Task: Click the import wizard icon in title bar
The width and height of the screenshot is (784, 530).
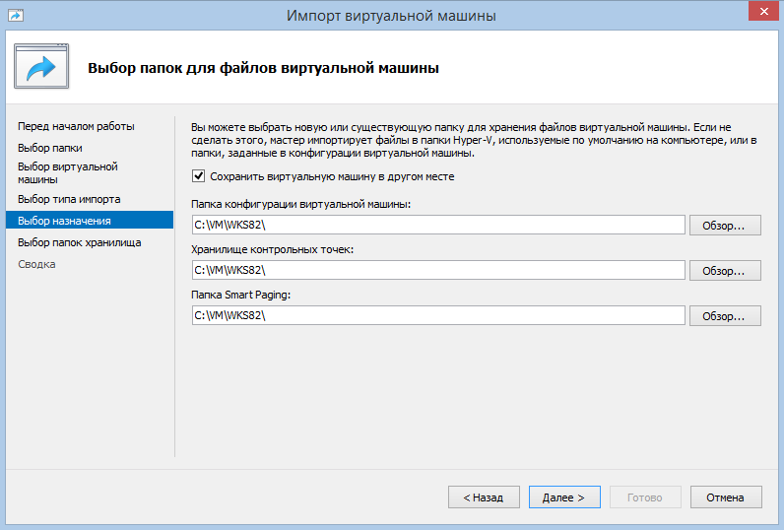Action: [16, 15]
